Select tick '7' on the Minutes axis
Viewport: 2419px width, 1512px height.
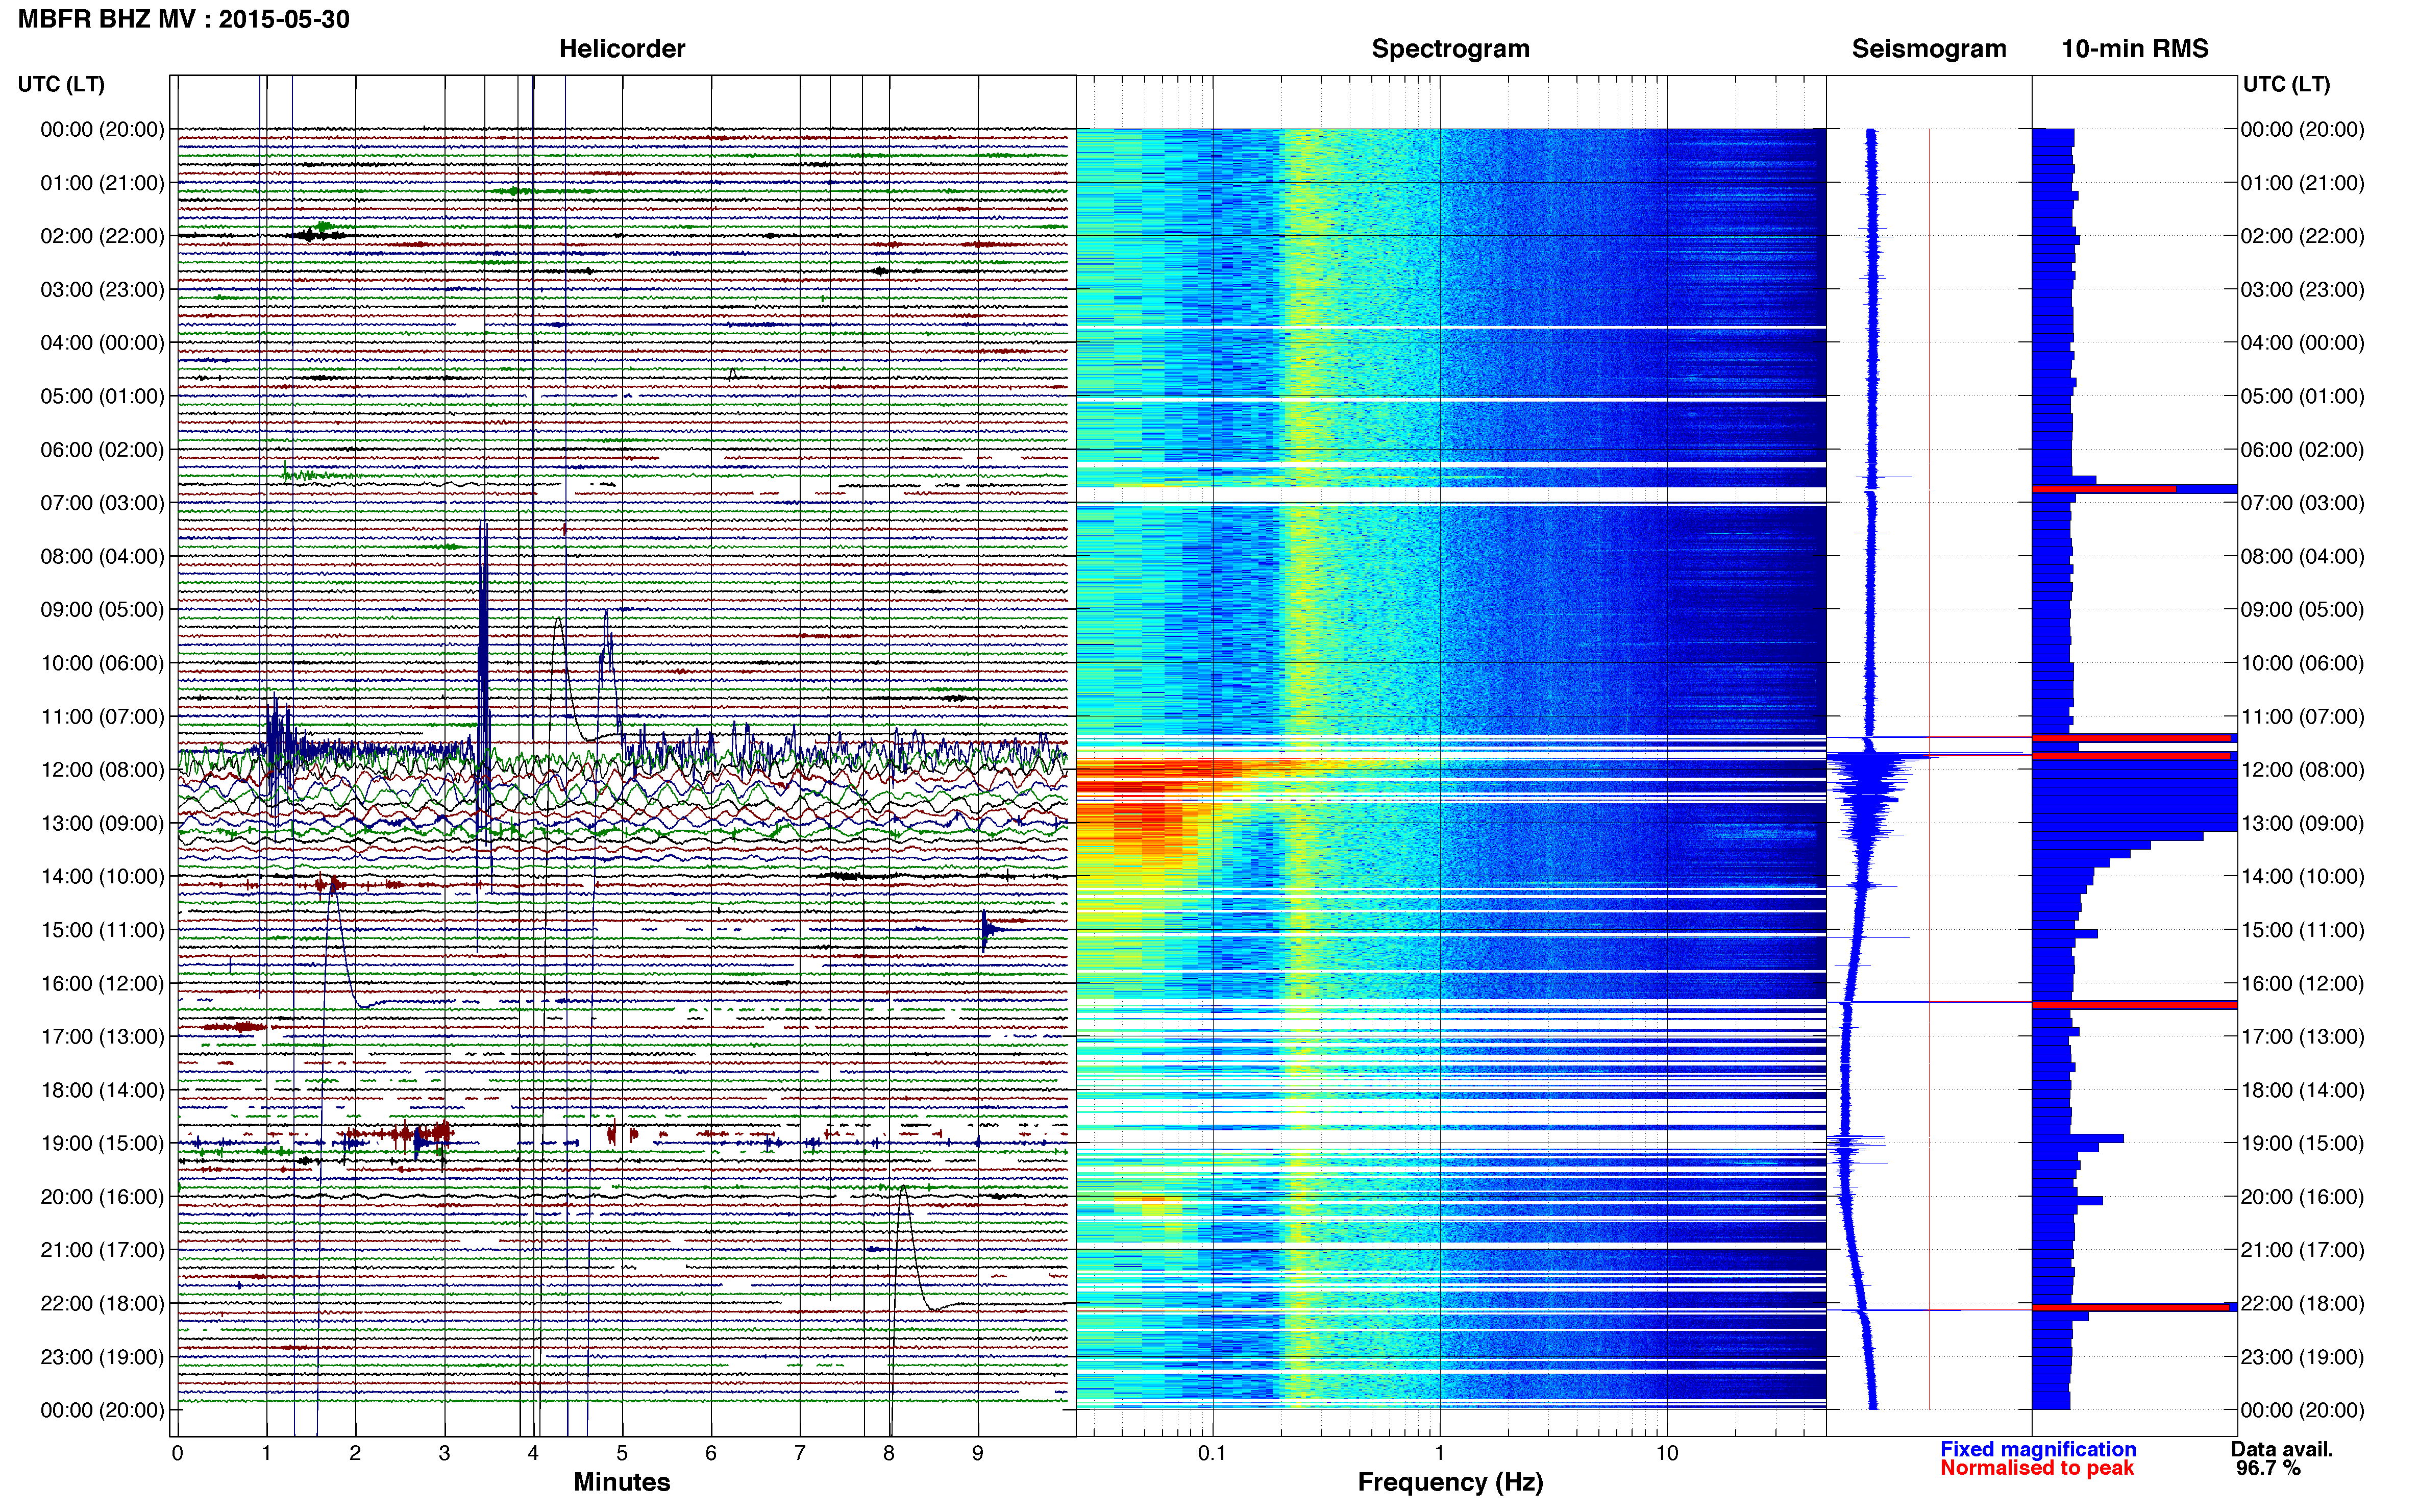pyautogui.click(x=800, y=1454)
